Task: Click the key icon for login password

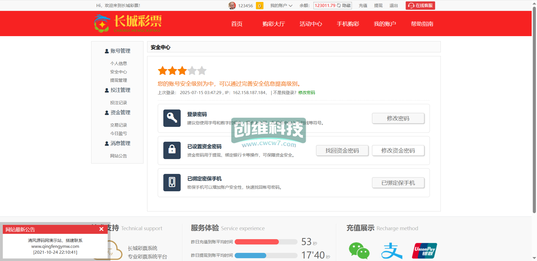Action: (172, 118)
